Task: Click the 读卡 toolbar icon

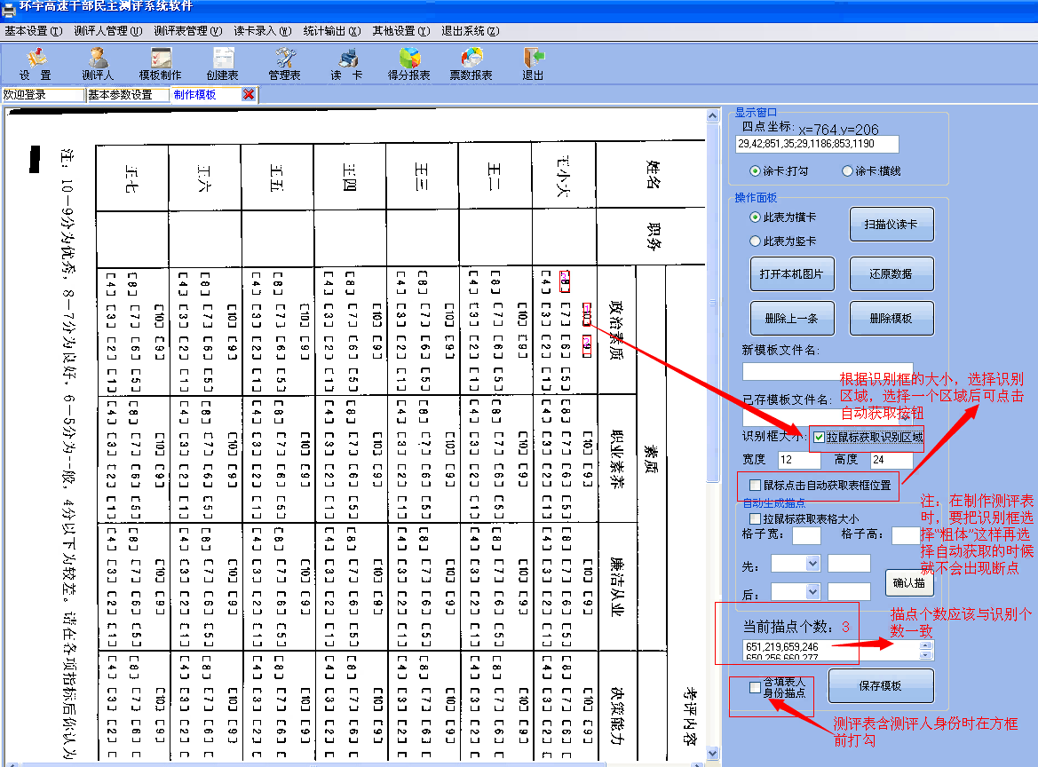Action: click(x=347, y=64)
